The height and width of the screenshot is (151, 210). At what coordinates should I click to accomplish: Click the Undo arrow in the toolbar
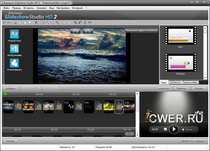pyautogui.click(x=4, y=22)
